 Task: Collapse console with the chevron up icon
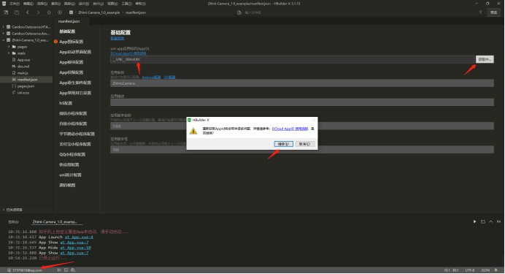(490, 221)
